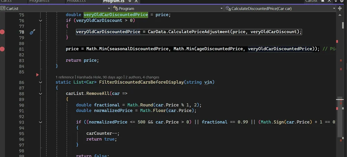
Task: Toggle the breakpoint on line 81
Action: [2, 49]
